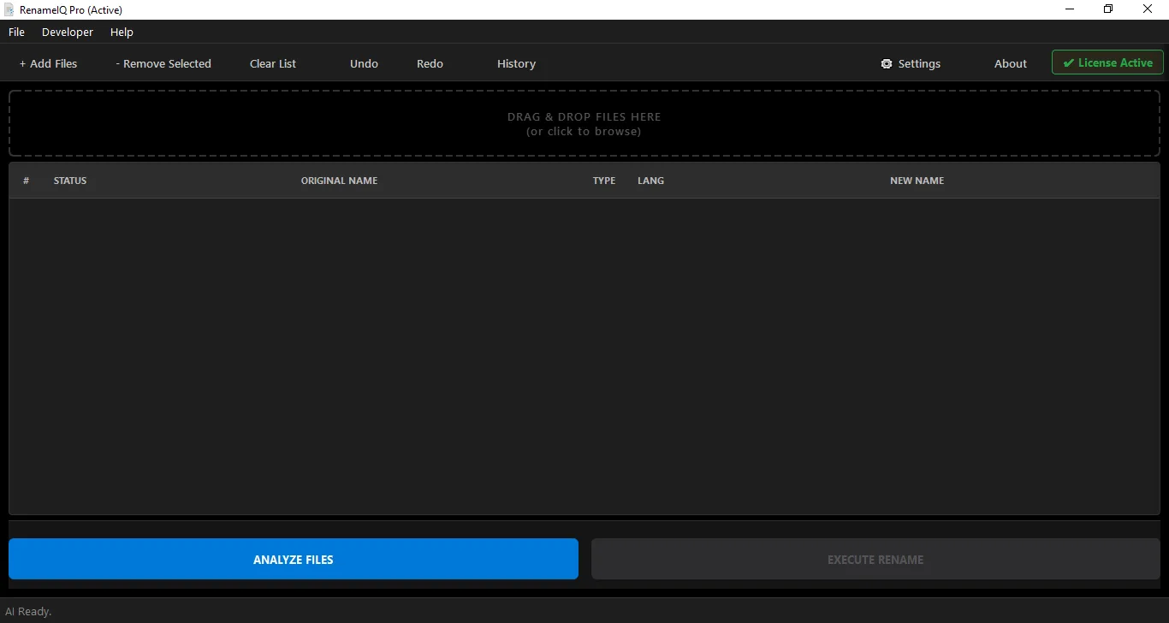Viewport: 1169px width, 623px height.
Task: Click the RenameIQ app icon in title bar
Action: 9,9
